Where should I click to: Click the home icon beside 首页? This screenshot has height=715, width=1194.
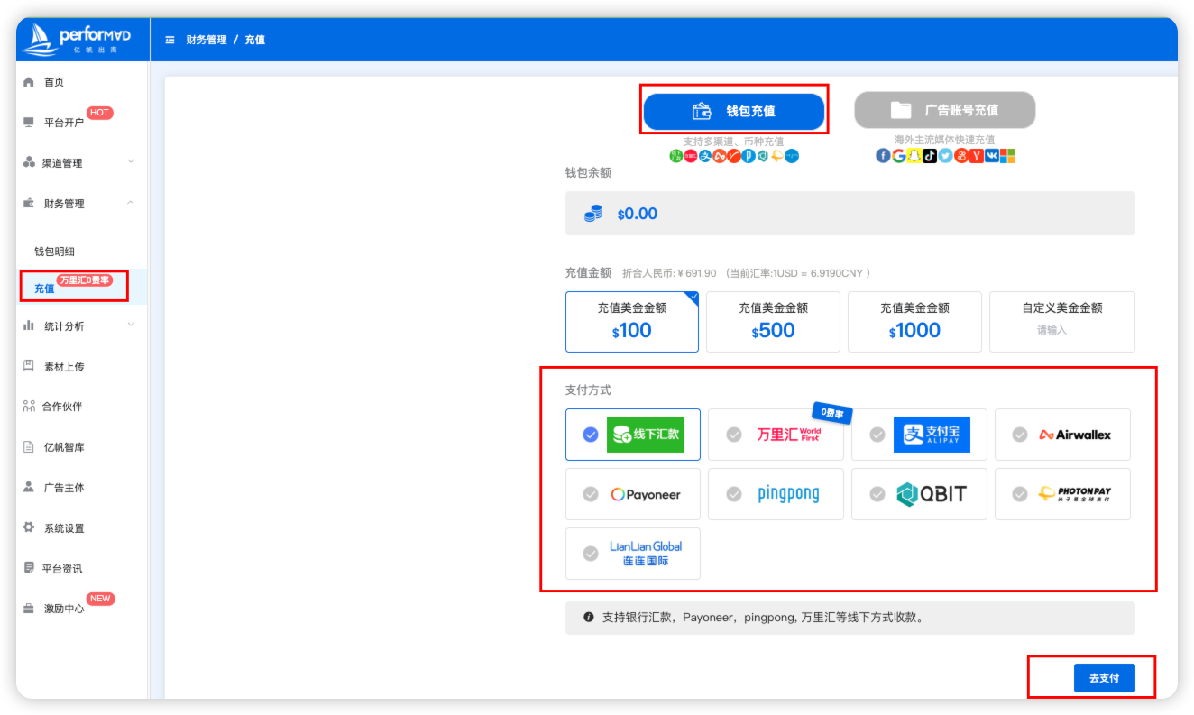(x=29, y=82)
